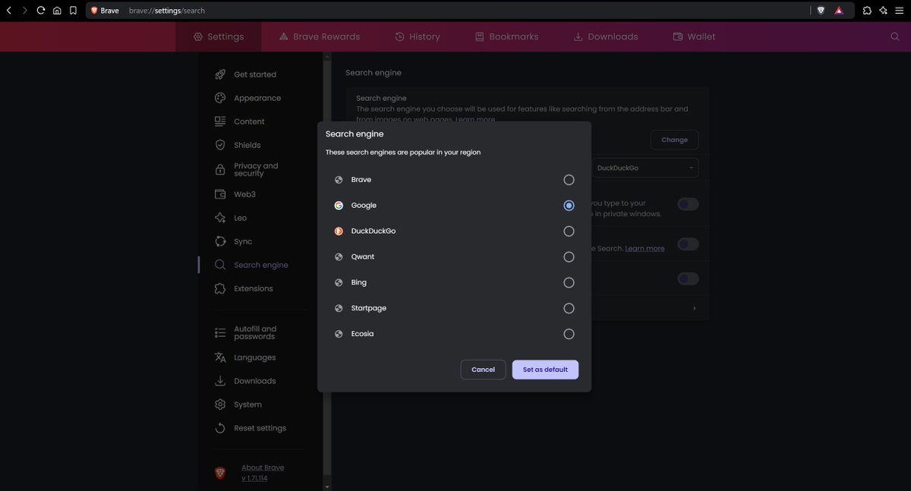
Task: Click the DuckDuckGo logo icon in dialog
Action: tap(339, 231)
